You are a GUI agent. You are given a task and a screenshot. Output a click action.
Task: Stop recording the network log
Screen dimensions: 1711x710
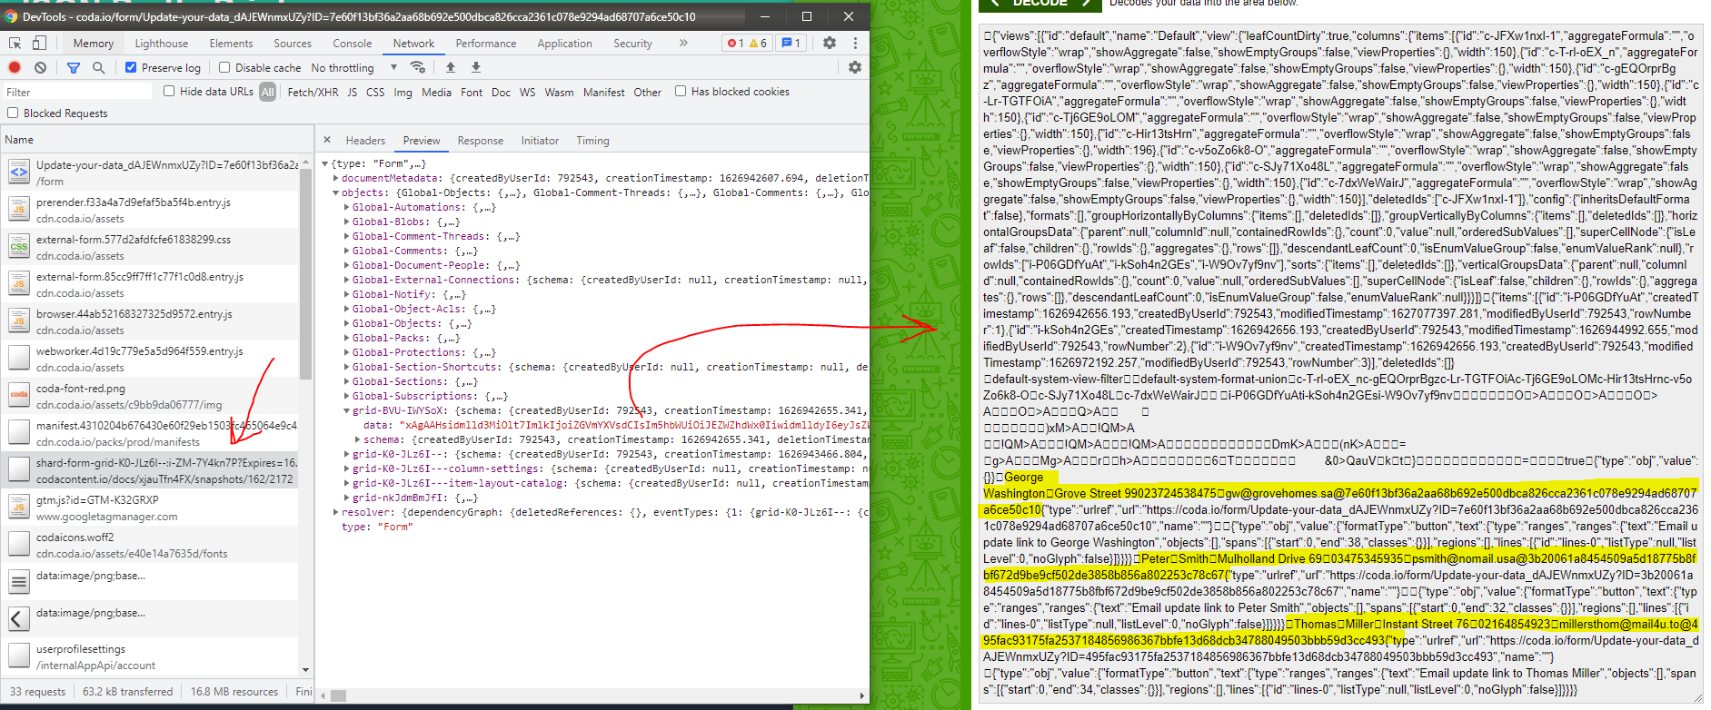(15, 67)
